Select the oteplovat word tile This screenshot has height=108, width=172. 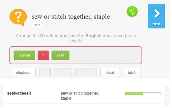pos(23,73)
